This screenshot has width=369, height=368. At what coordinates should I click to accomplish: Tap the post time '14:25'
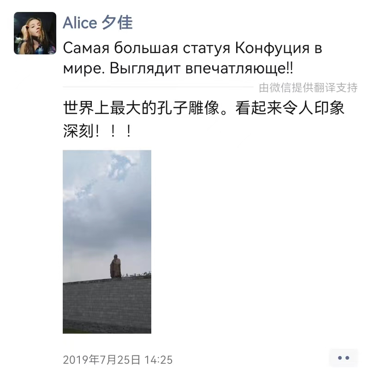click(158, 360)
